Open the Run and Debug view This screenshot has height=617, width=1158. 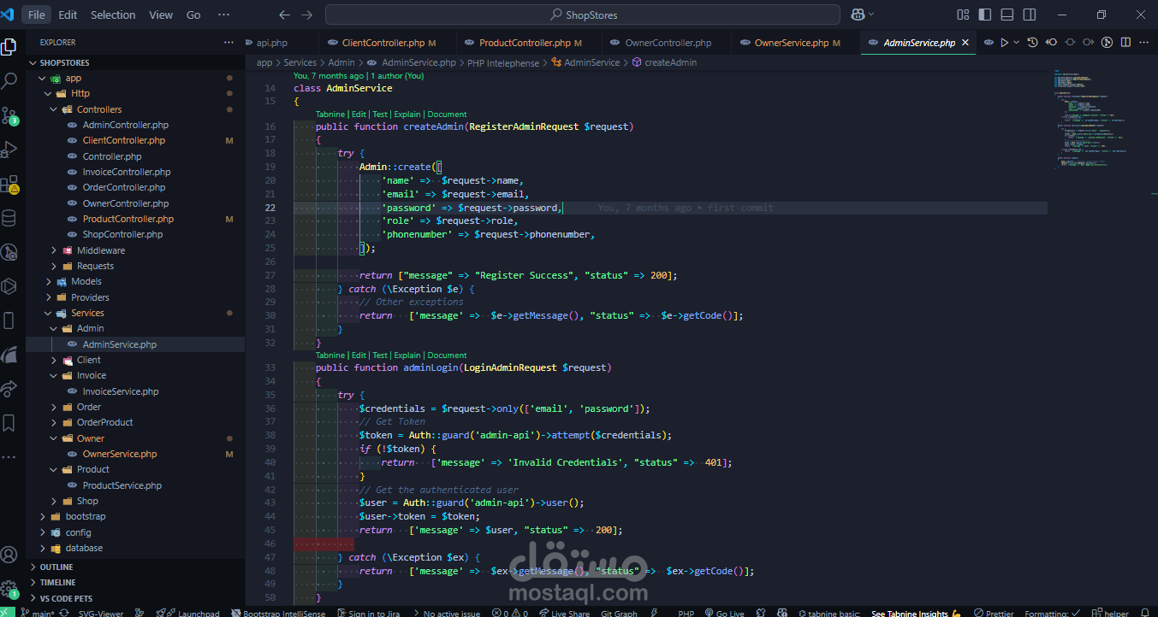tap(9, 150)
